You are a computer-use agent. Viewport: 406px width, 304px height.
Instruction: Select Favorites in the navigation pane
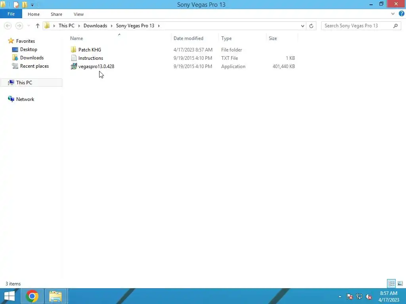pos(25,41)
